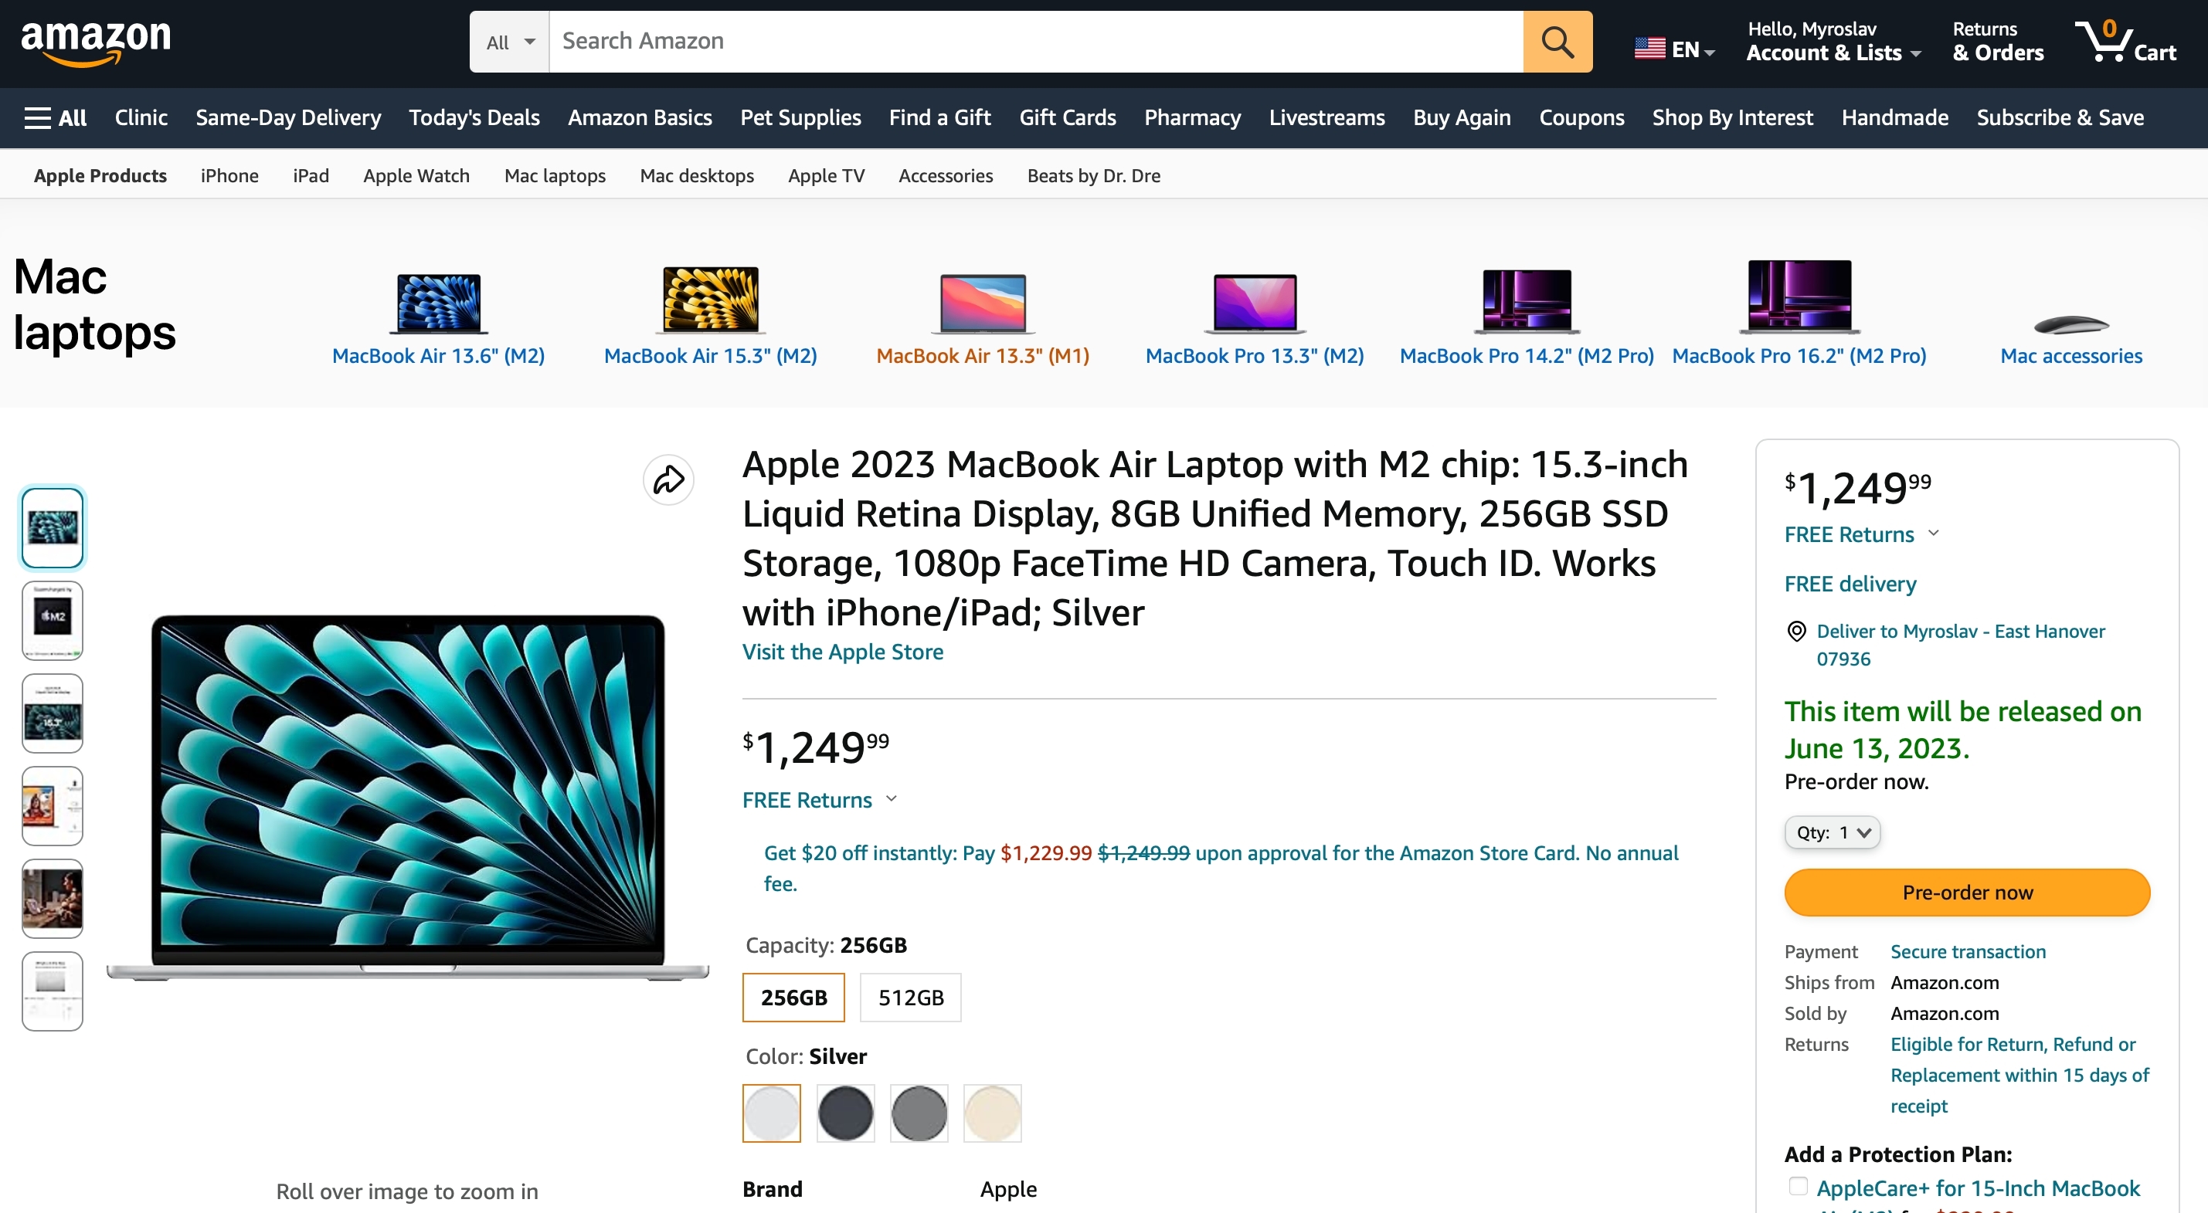This screenshot has height=1213, width=2208.
Task: Open the Visit the Apple Store link
Action: (842, 652)
